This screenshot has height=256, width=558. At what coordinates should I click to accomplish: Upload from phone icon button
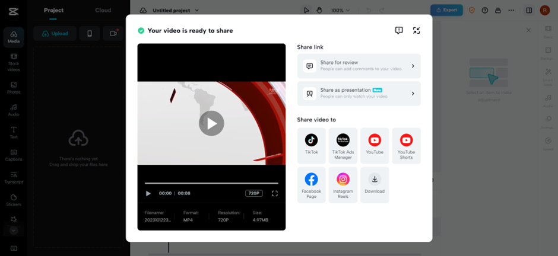click(x=90, y=33)
